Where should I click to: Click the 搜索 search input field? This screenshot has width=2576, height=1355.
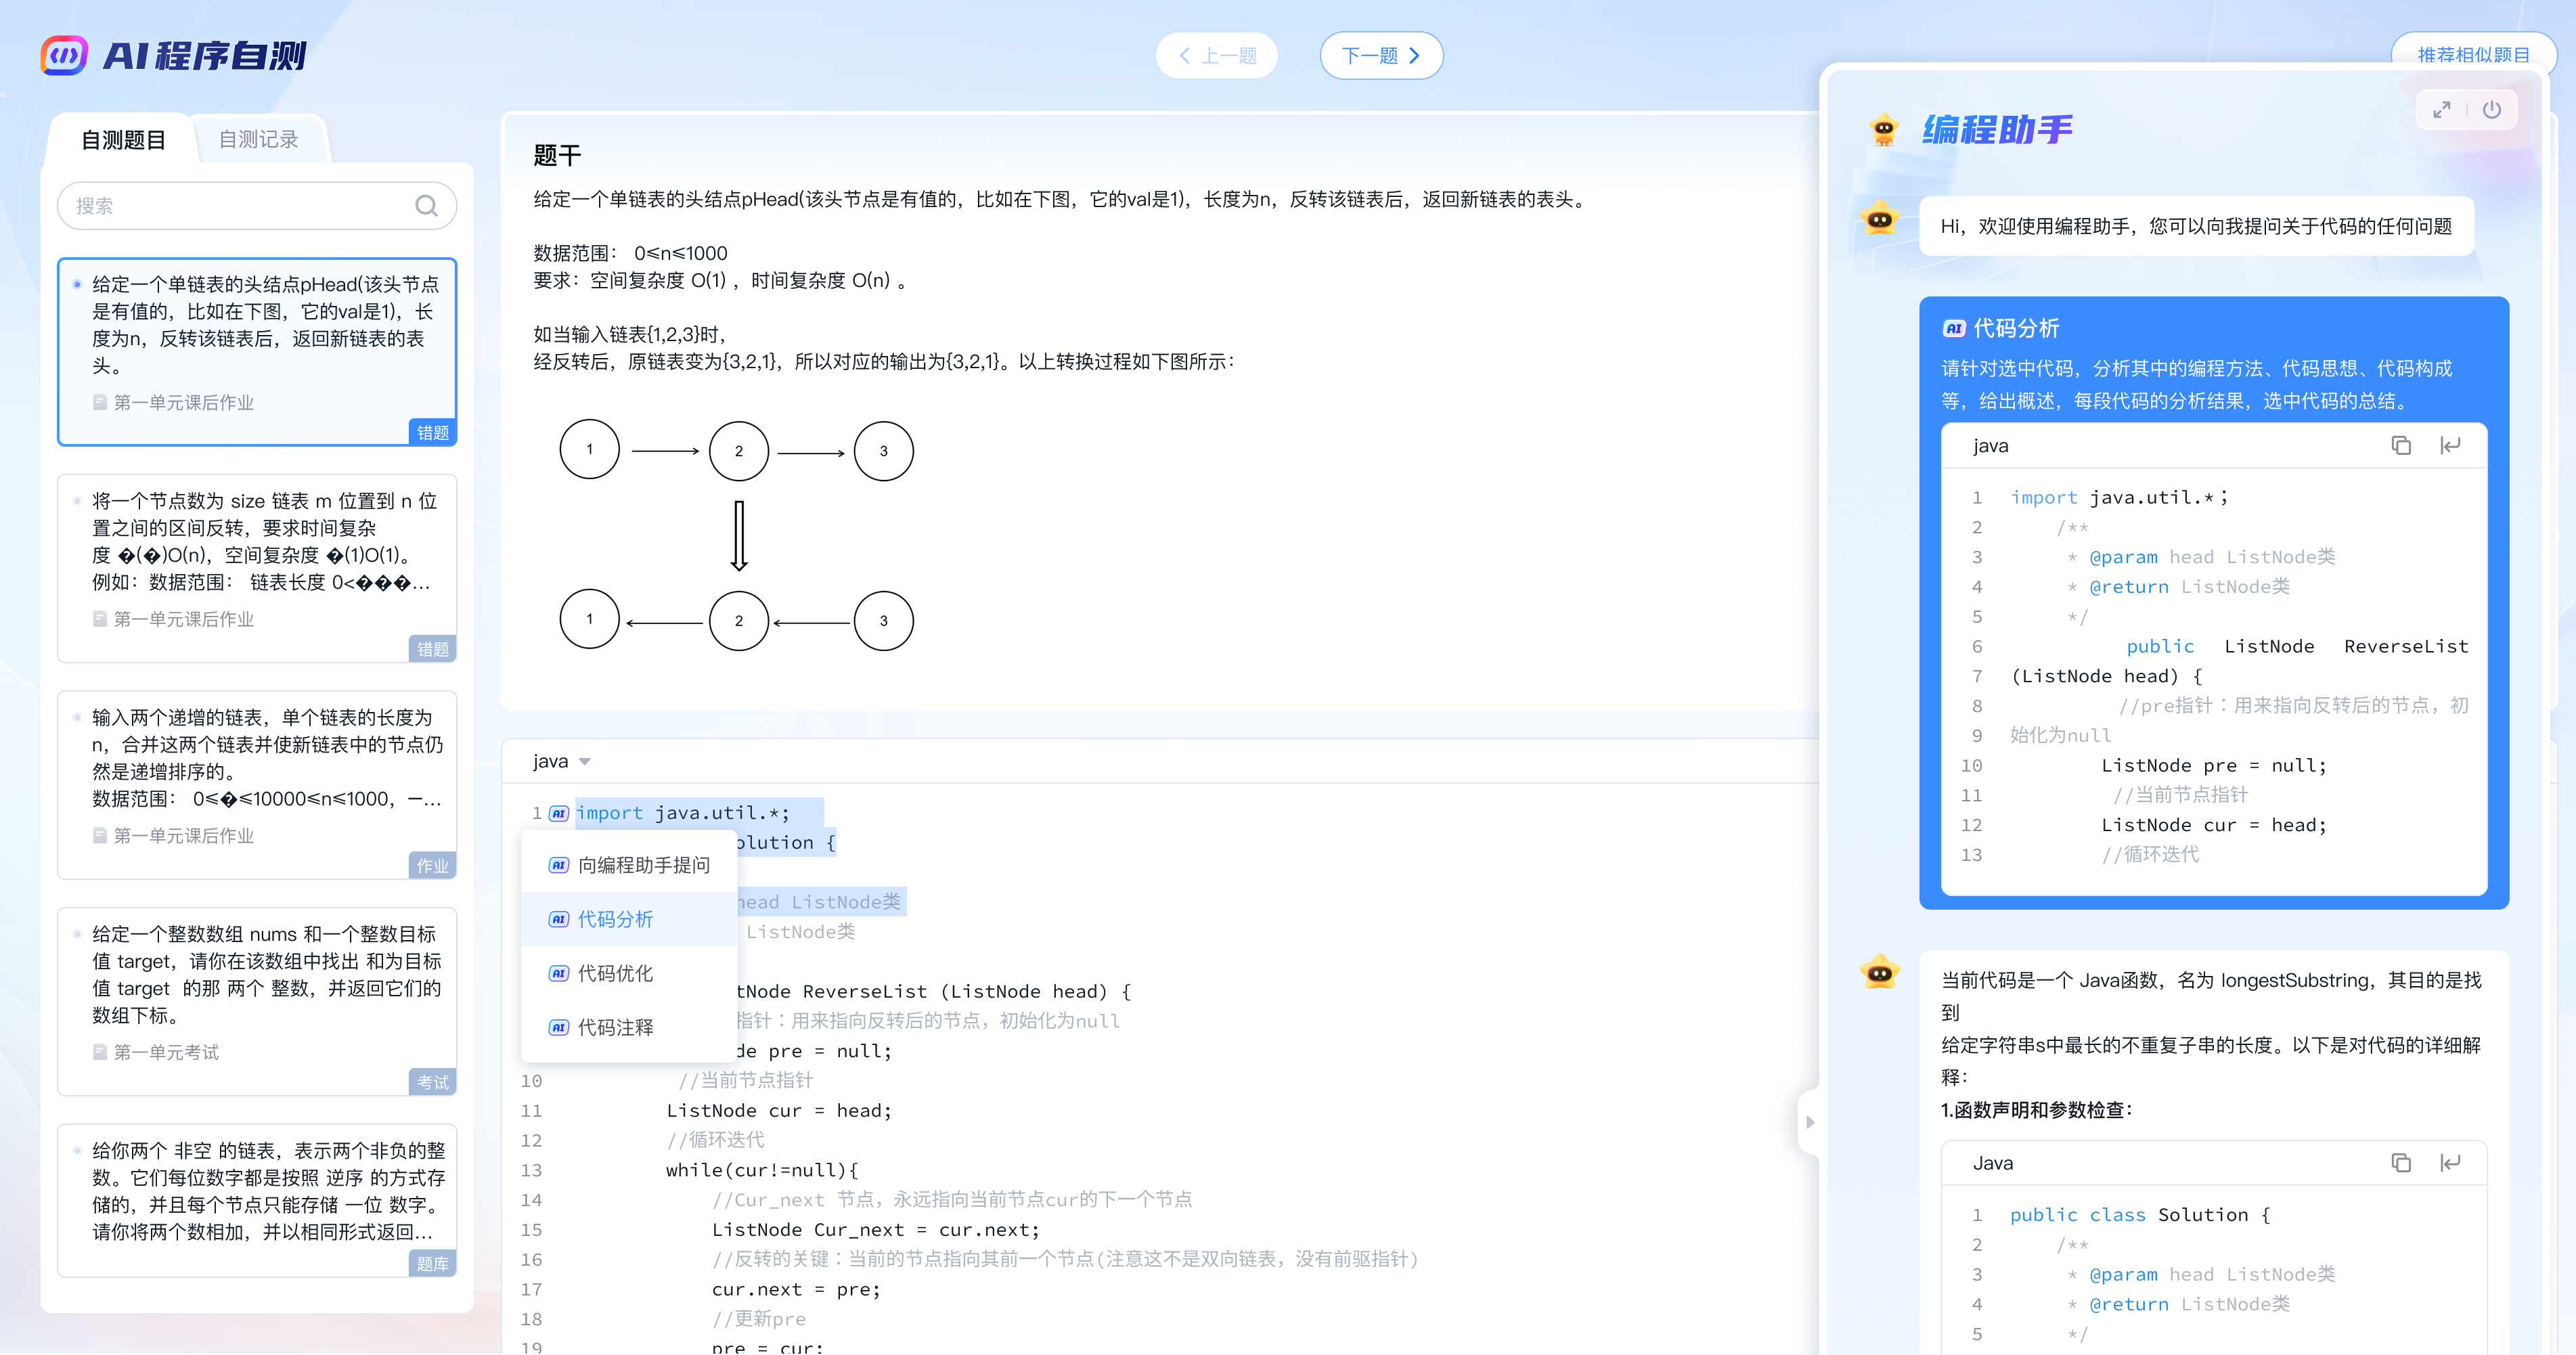point(240,206)
